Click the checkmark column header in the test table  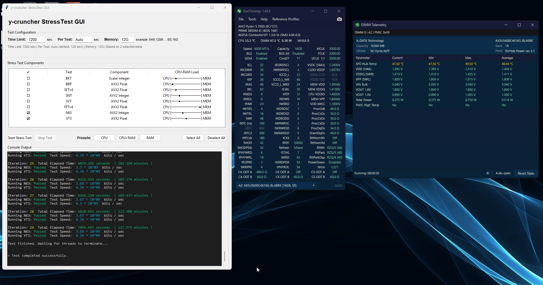28,72
